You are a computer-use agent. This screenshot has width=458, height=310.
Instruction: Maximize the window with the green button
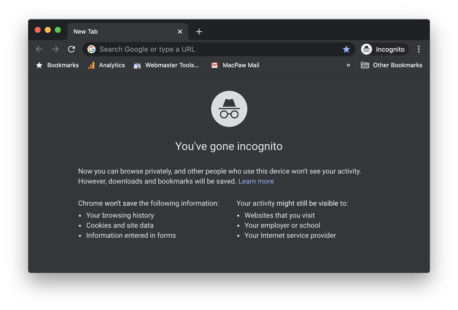coord(58,30)
